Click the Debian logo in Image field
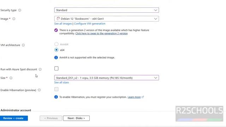The height and width of the screenshot is (127, 226). [x=58, y=19]
